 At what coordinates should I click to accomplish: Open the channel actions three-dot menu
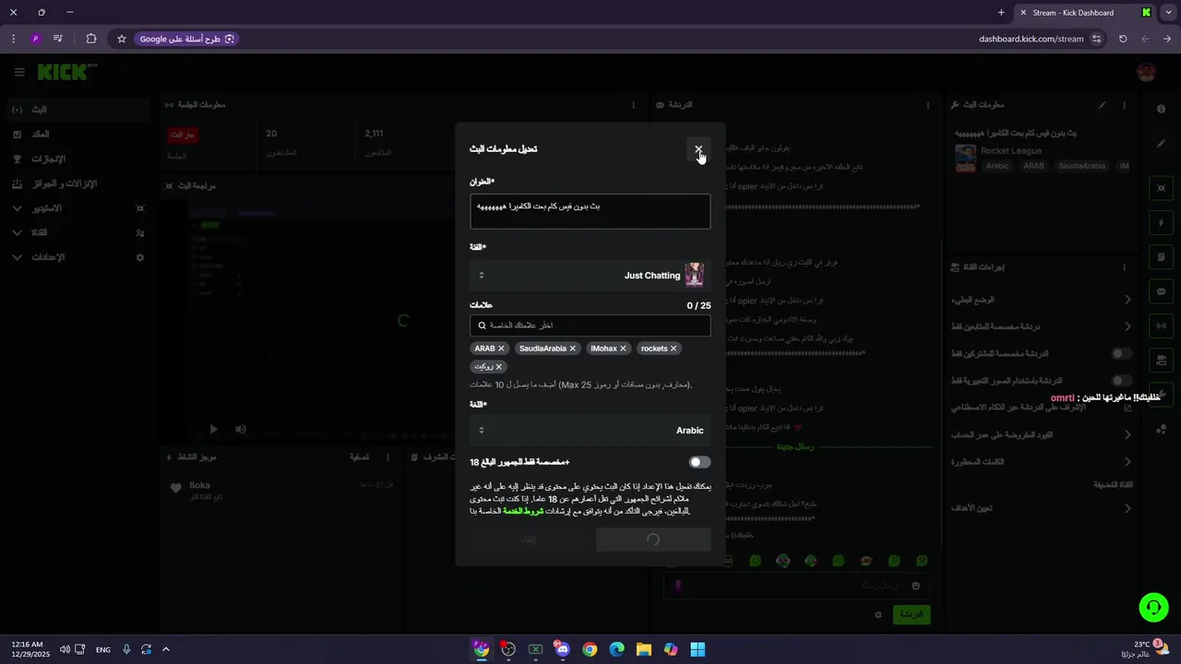point(1124,267)
